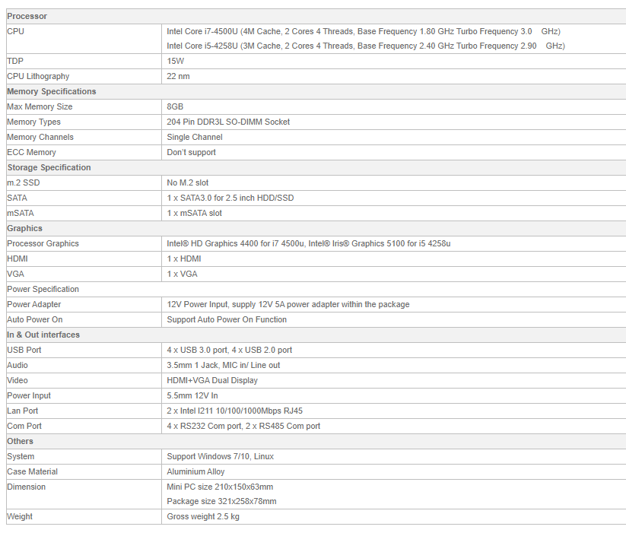Viewport: 626px width, 533px height.
Task: Click the Gross weight 2.5 kg value
Action: pos(203,516)
